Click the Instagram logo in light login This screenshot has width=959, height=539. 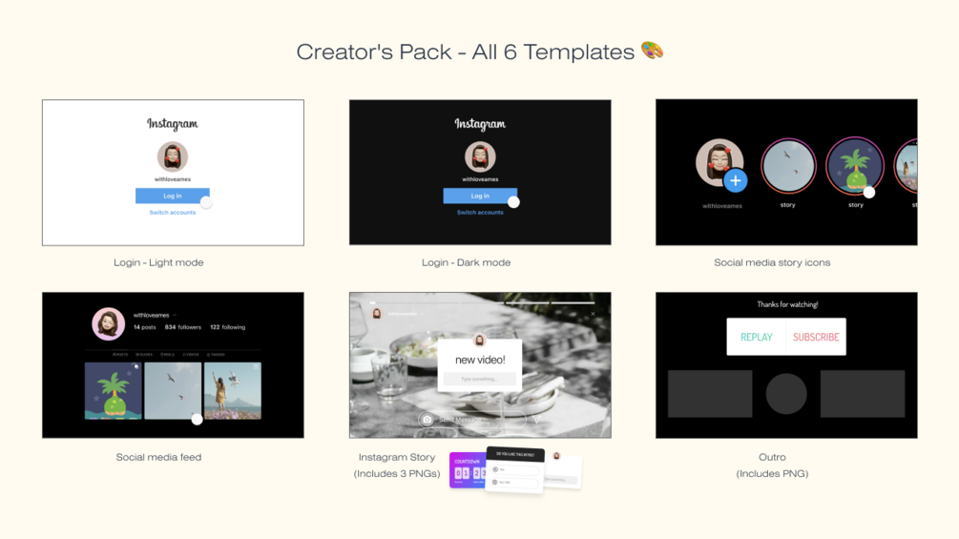coord(173,123)
